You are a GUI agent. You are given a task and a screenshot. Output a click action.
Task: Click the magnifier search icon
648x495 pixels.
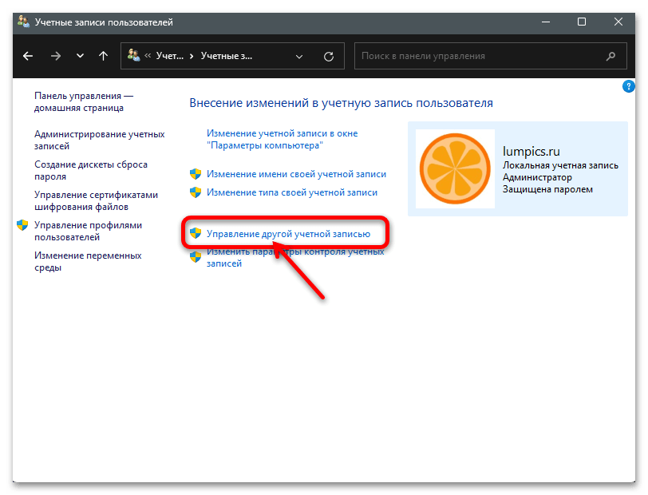[x=610, y=56]
